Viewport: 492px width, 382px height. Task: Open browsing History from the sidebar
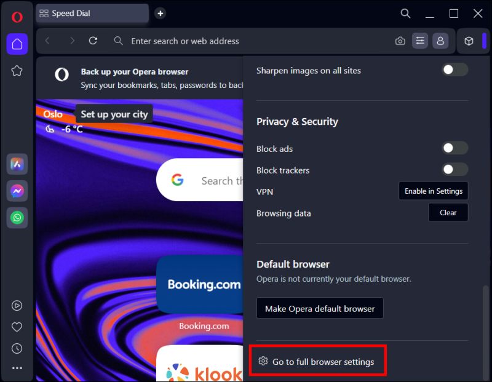tap(17, 348)
